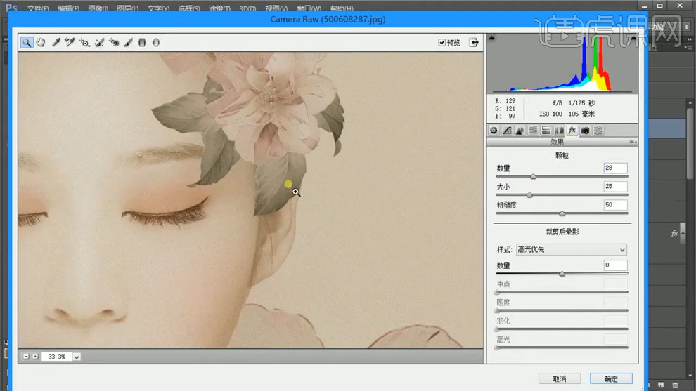This screenshot has width=696, height=391.
Task: Open the 效果 panel flyout menu
Action: click(633, 141)
